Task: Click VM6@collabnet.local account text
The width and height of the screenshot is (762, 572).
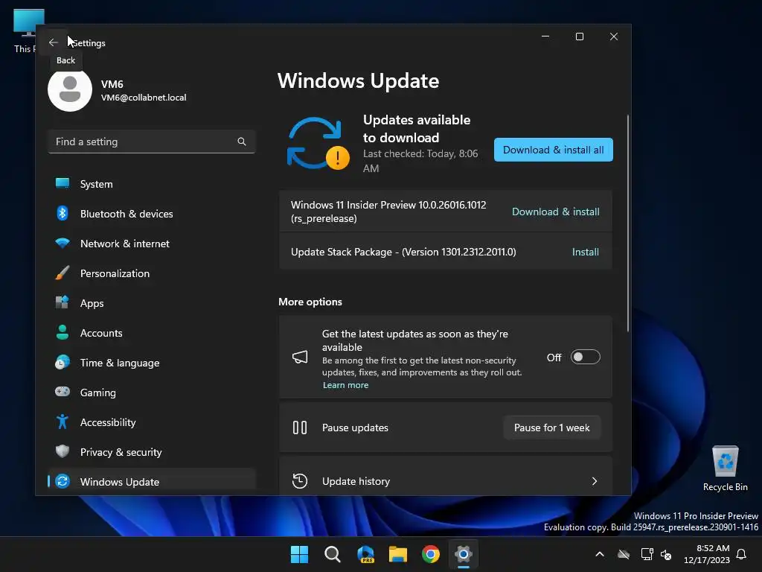Action: click(144, 98)
